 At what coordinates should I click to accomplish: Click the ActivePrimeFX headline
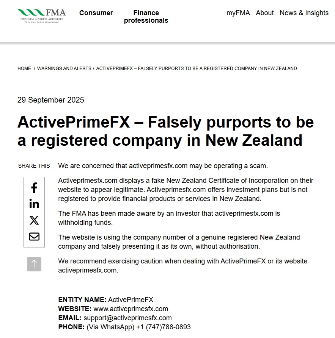point(165,131)
